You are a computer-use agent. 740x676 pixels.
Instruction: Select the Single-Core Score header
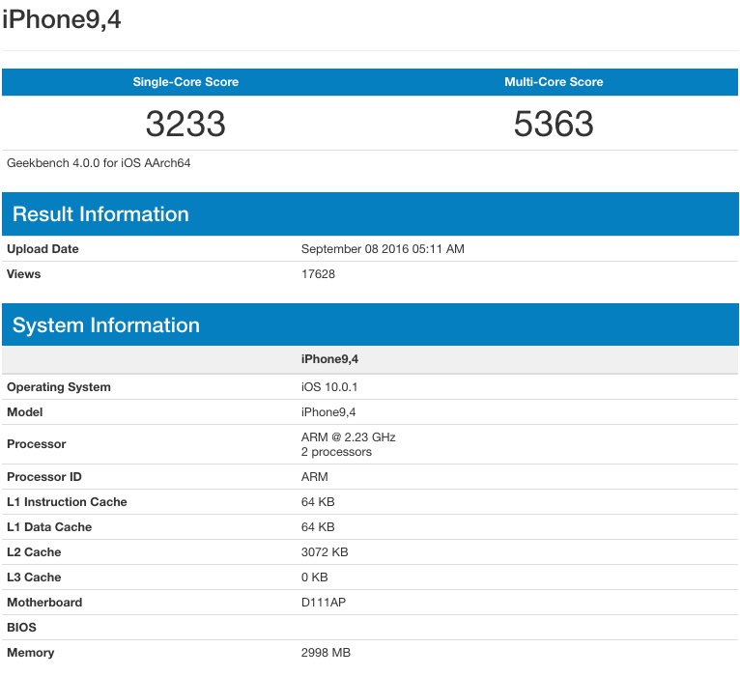185,82
